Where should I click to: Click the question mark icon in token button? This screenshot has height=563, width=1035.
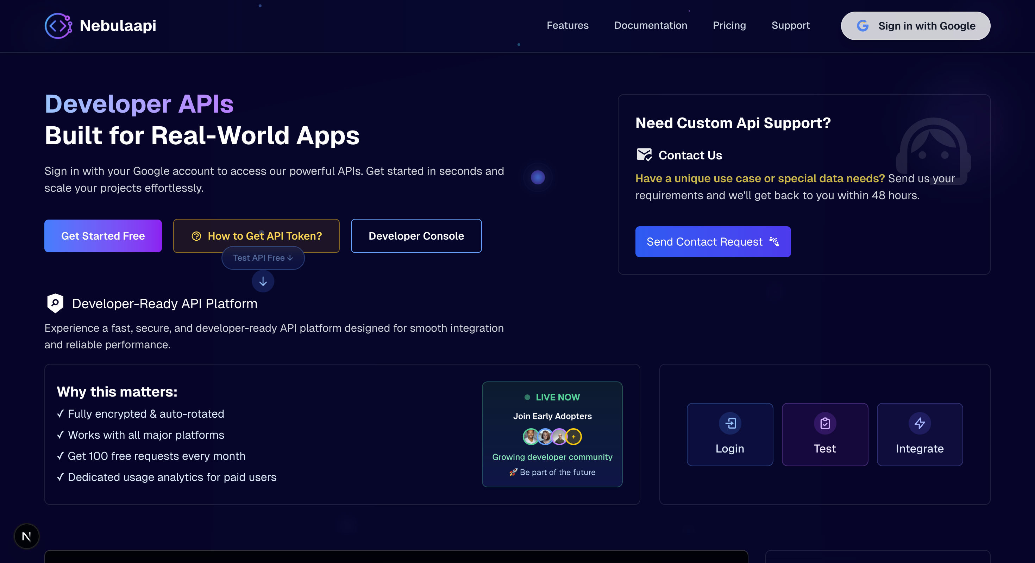[x=196, y=236]
